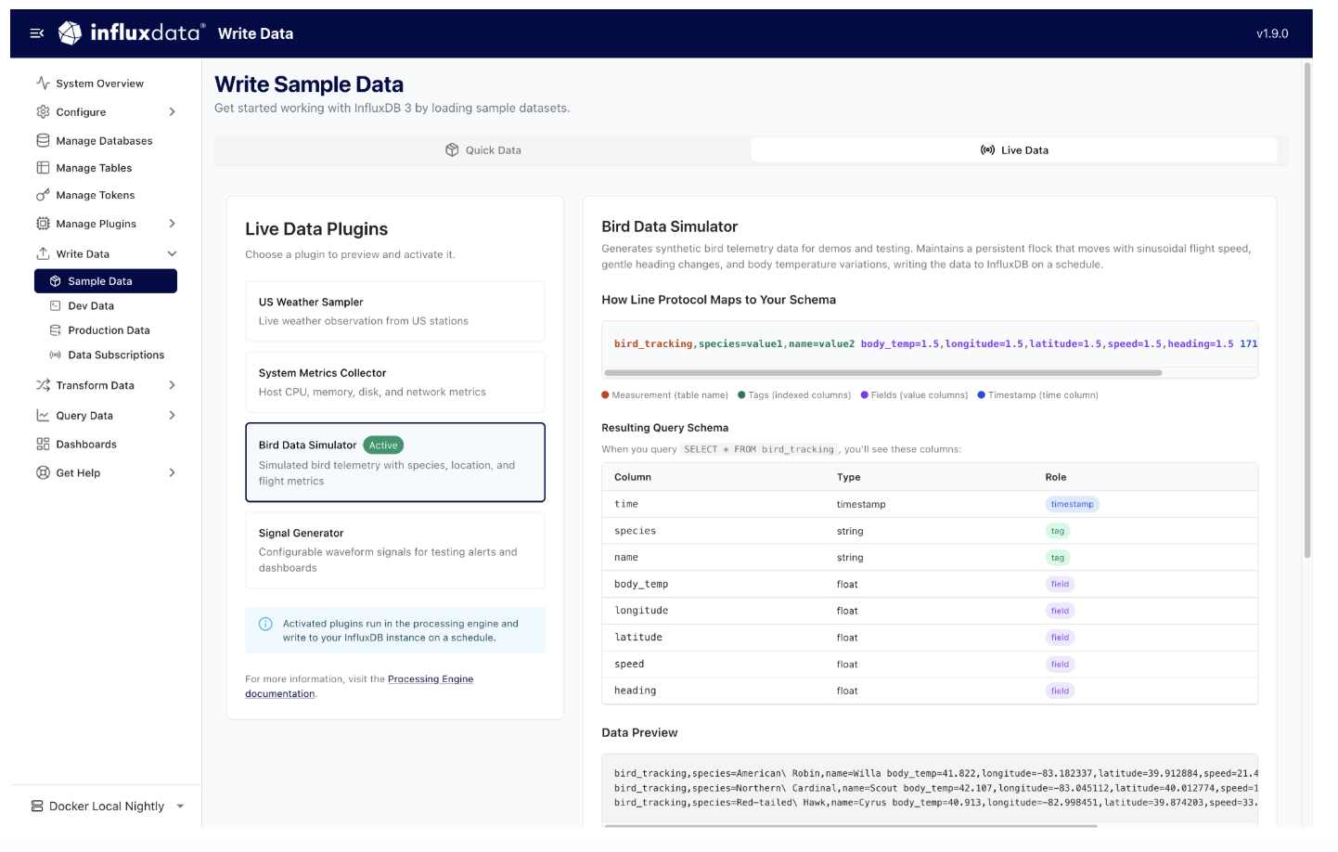
Task: Click the Manage Databases cylinder icon
Action: click(43, 140)
